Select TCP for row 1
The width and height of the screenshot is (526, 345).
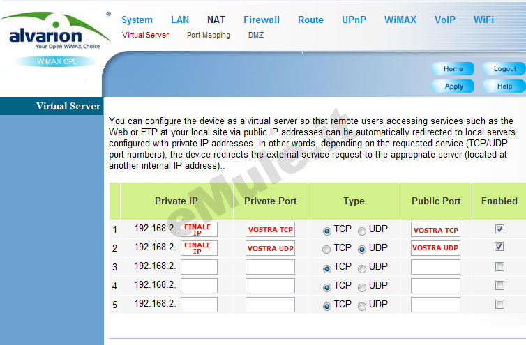326,231
